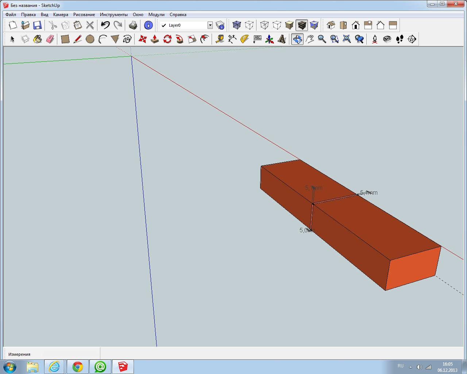Show hidden system tray icons
Viewport: 467px width, 374px height.
point(410,367)
